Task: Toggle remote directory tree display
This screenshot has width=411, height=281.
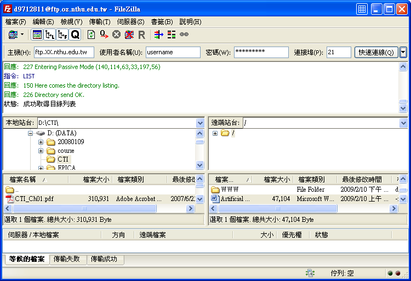Action: [62, 35]
